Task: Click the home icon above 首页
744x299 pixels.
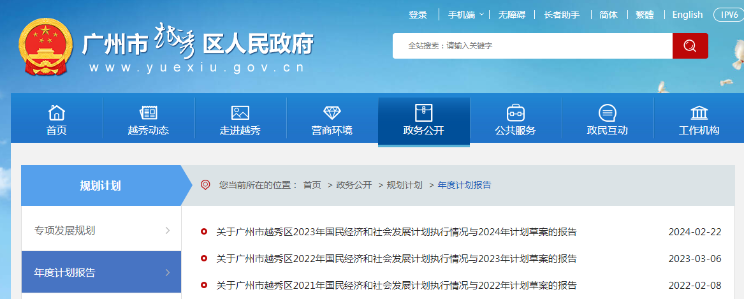Action: coord(57,113)
